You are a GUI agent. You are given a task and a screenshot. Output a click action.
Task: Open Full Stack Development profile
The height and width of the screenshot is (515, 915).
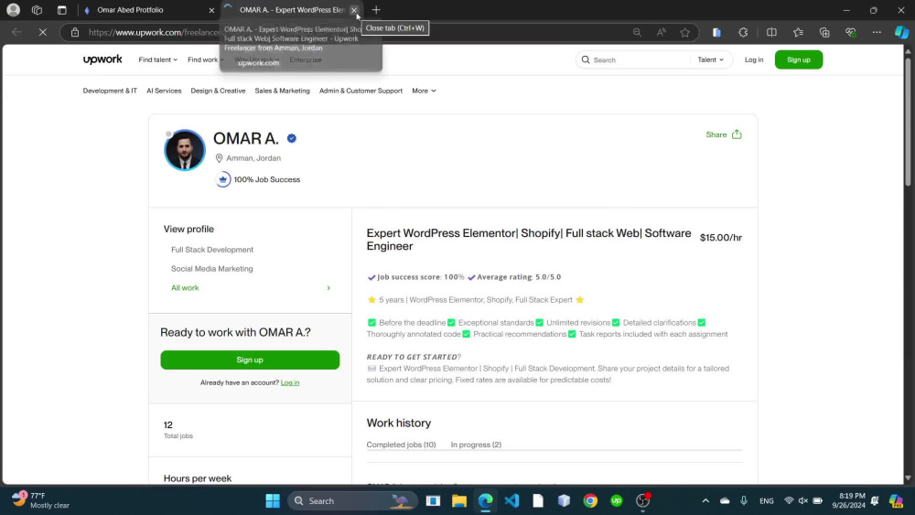click(x=212, y=250)
